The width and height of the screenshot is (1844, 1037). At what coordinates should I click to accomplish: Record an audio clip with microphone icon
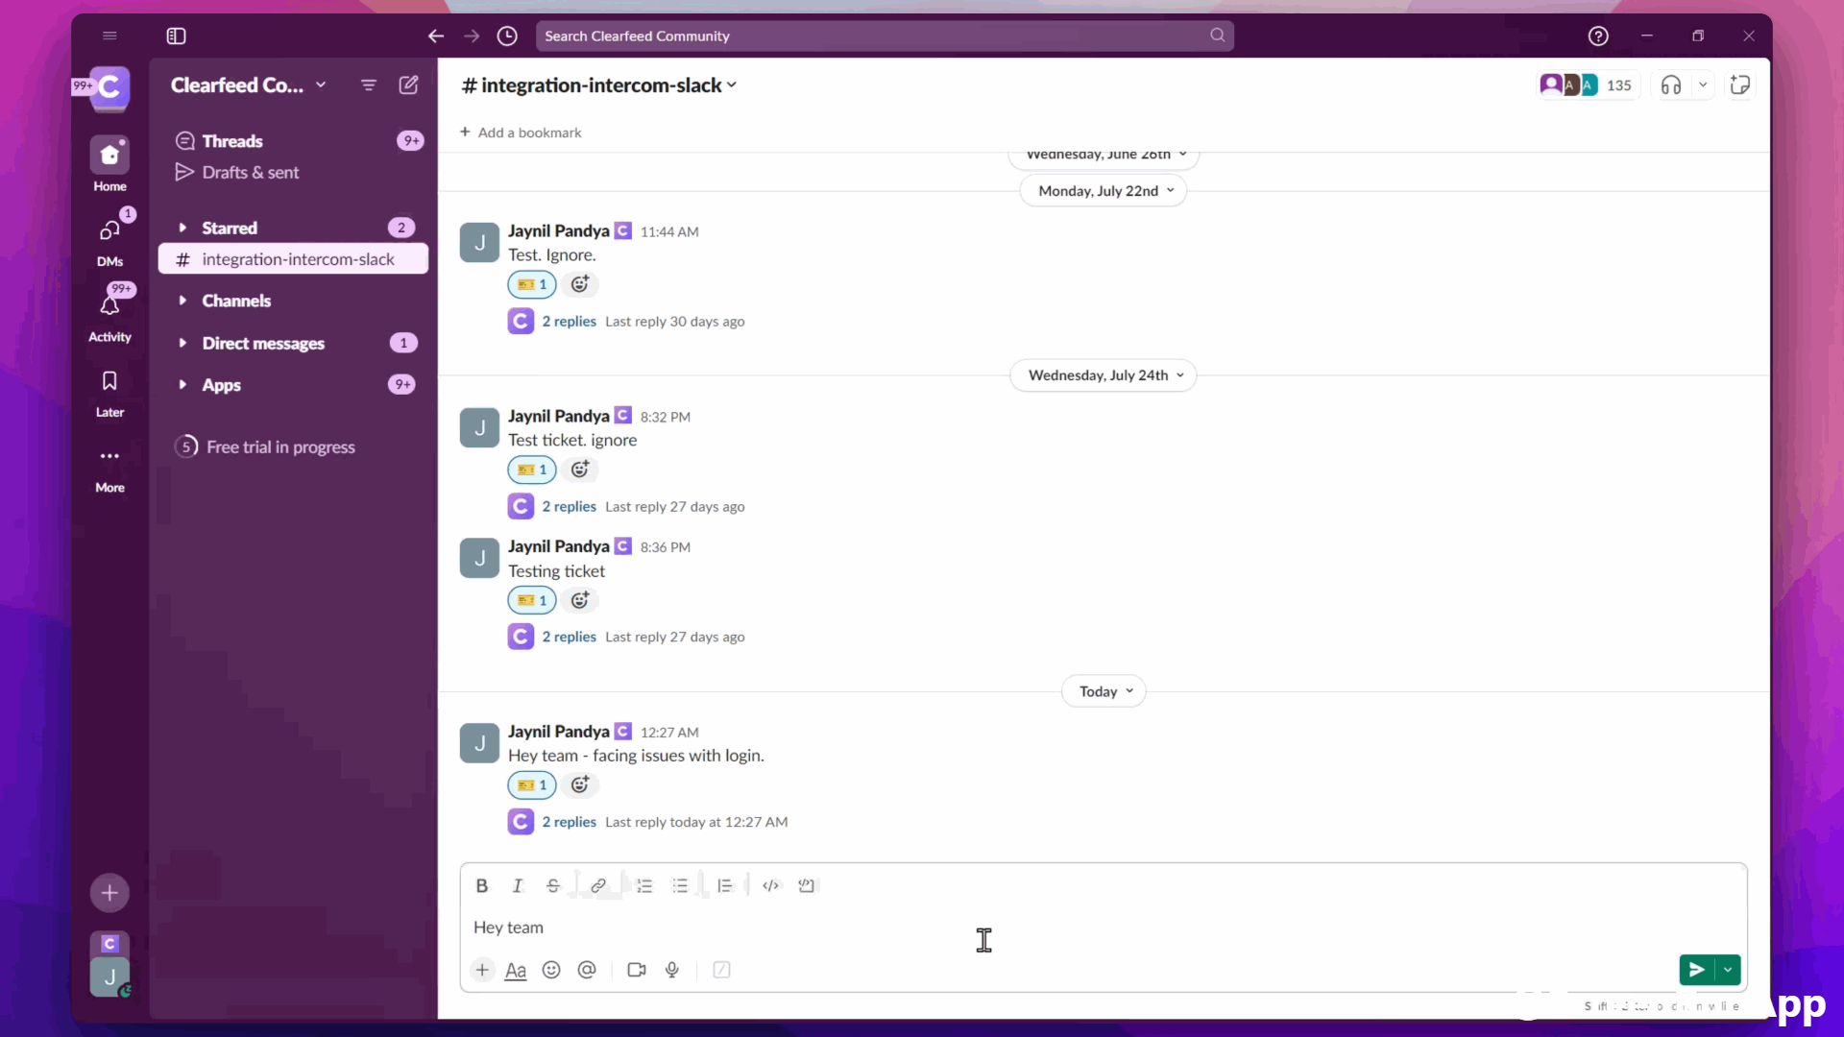point(672,970)
